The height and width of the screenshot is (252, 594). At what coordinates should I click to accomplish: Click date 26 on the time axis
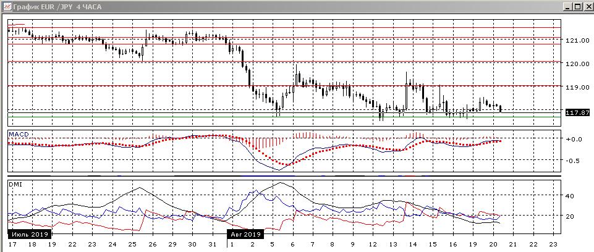152,245
